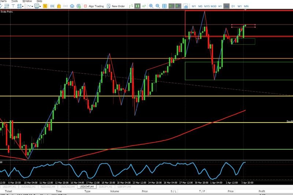Open the Help menu

39,1
